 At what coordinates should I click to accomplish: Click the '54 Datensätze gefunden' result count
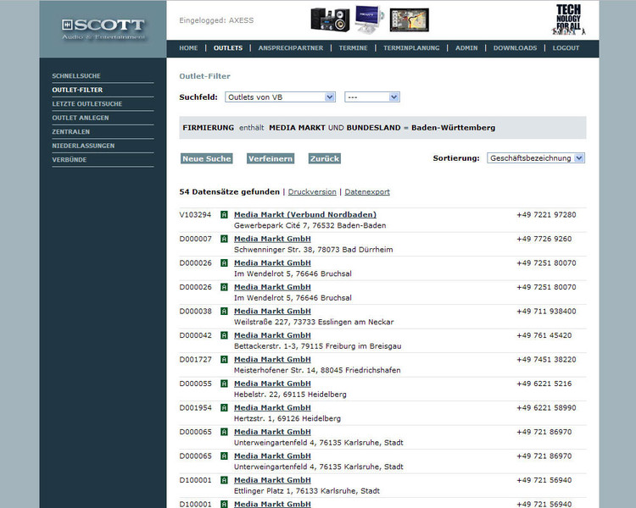230,192
